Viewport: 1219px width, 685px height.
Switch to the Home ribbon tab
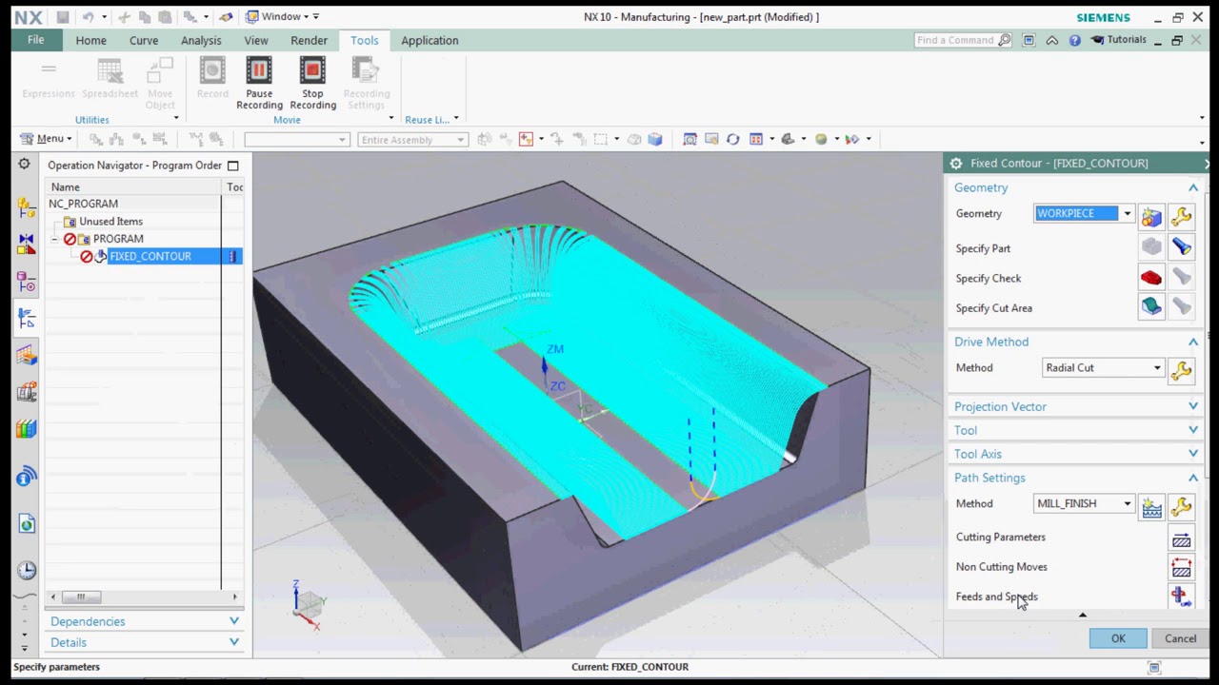coord(90,40)
